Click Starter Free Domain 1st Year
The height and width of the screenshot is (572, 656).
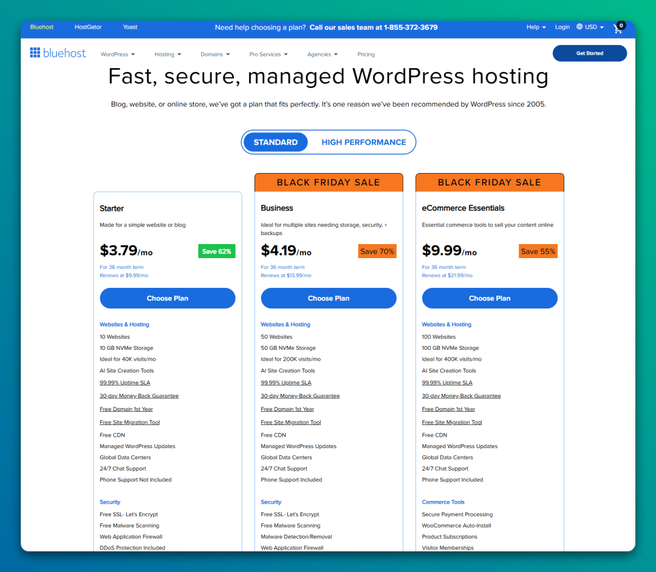[x=126, y=409]
